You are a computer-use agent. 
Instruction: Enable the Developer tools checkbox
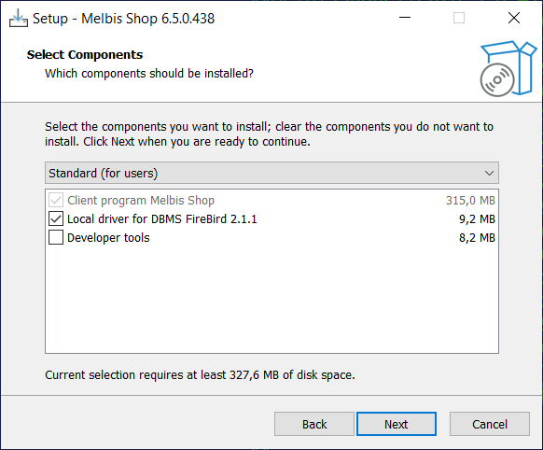[56, 238]
